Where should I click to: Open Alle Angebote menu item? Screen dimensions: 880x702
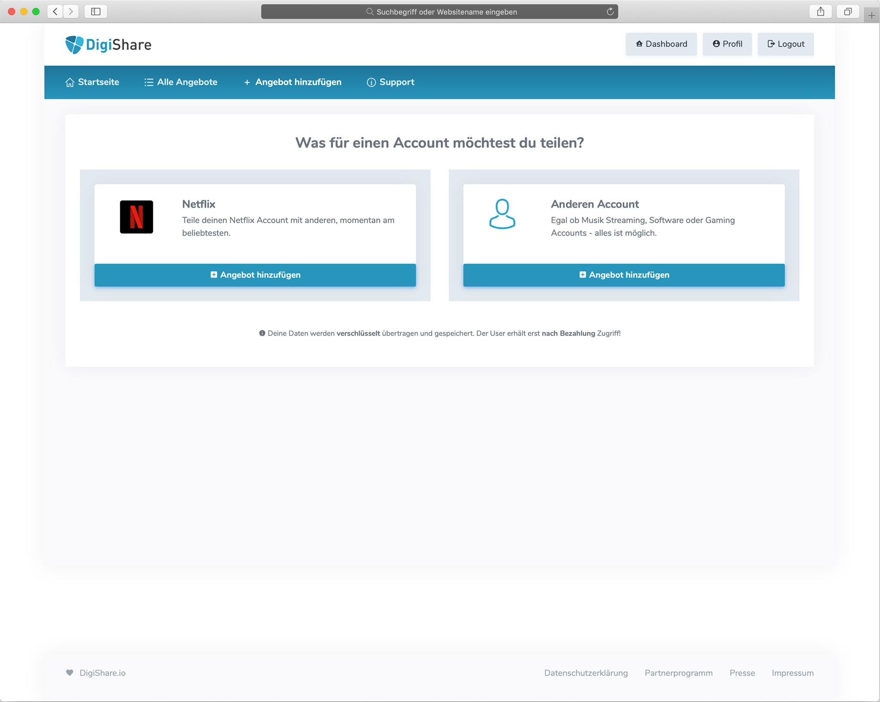point(180,82)
